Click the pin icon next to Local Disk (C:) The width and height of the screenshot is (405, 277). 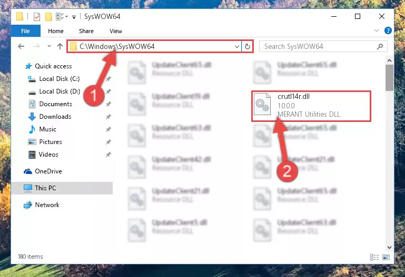[x=108, y=79]
